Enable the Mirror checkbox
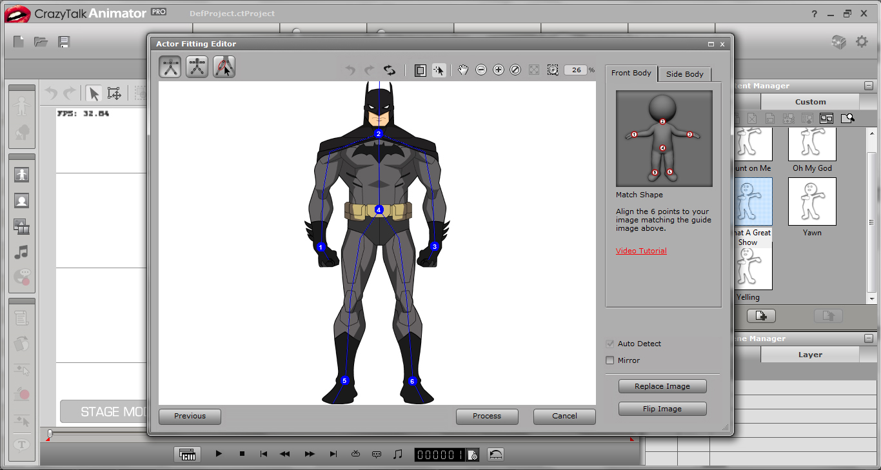881x470 pixels. [610, 360]
